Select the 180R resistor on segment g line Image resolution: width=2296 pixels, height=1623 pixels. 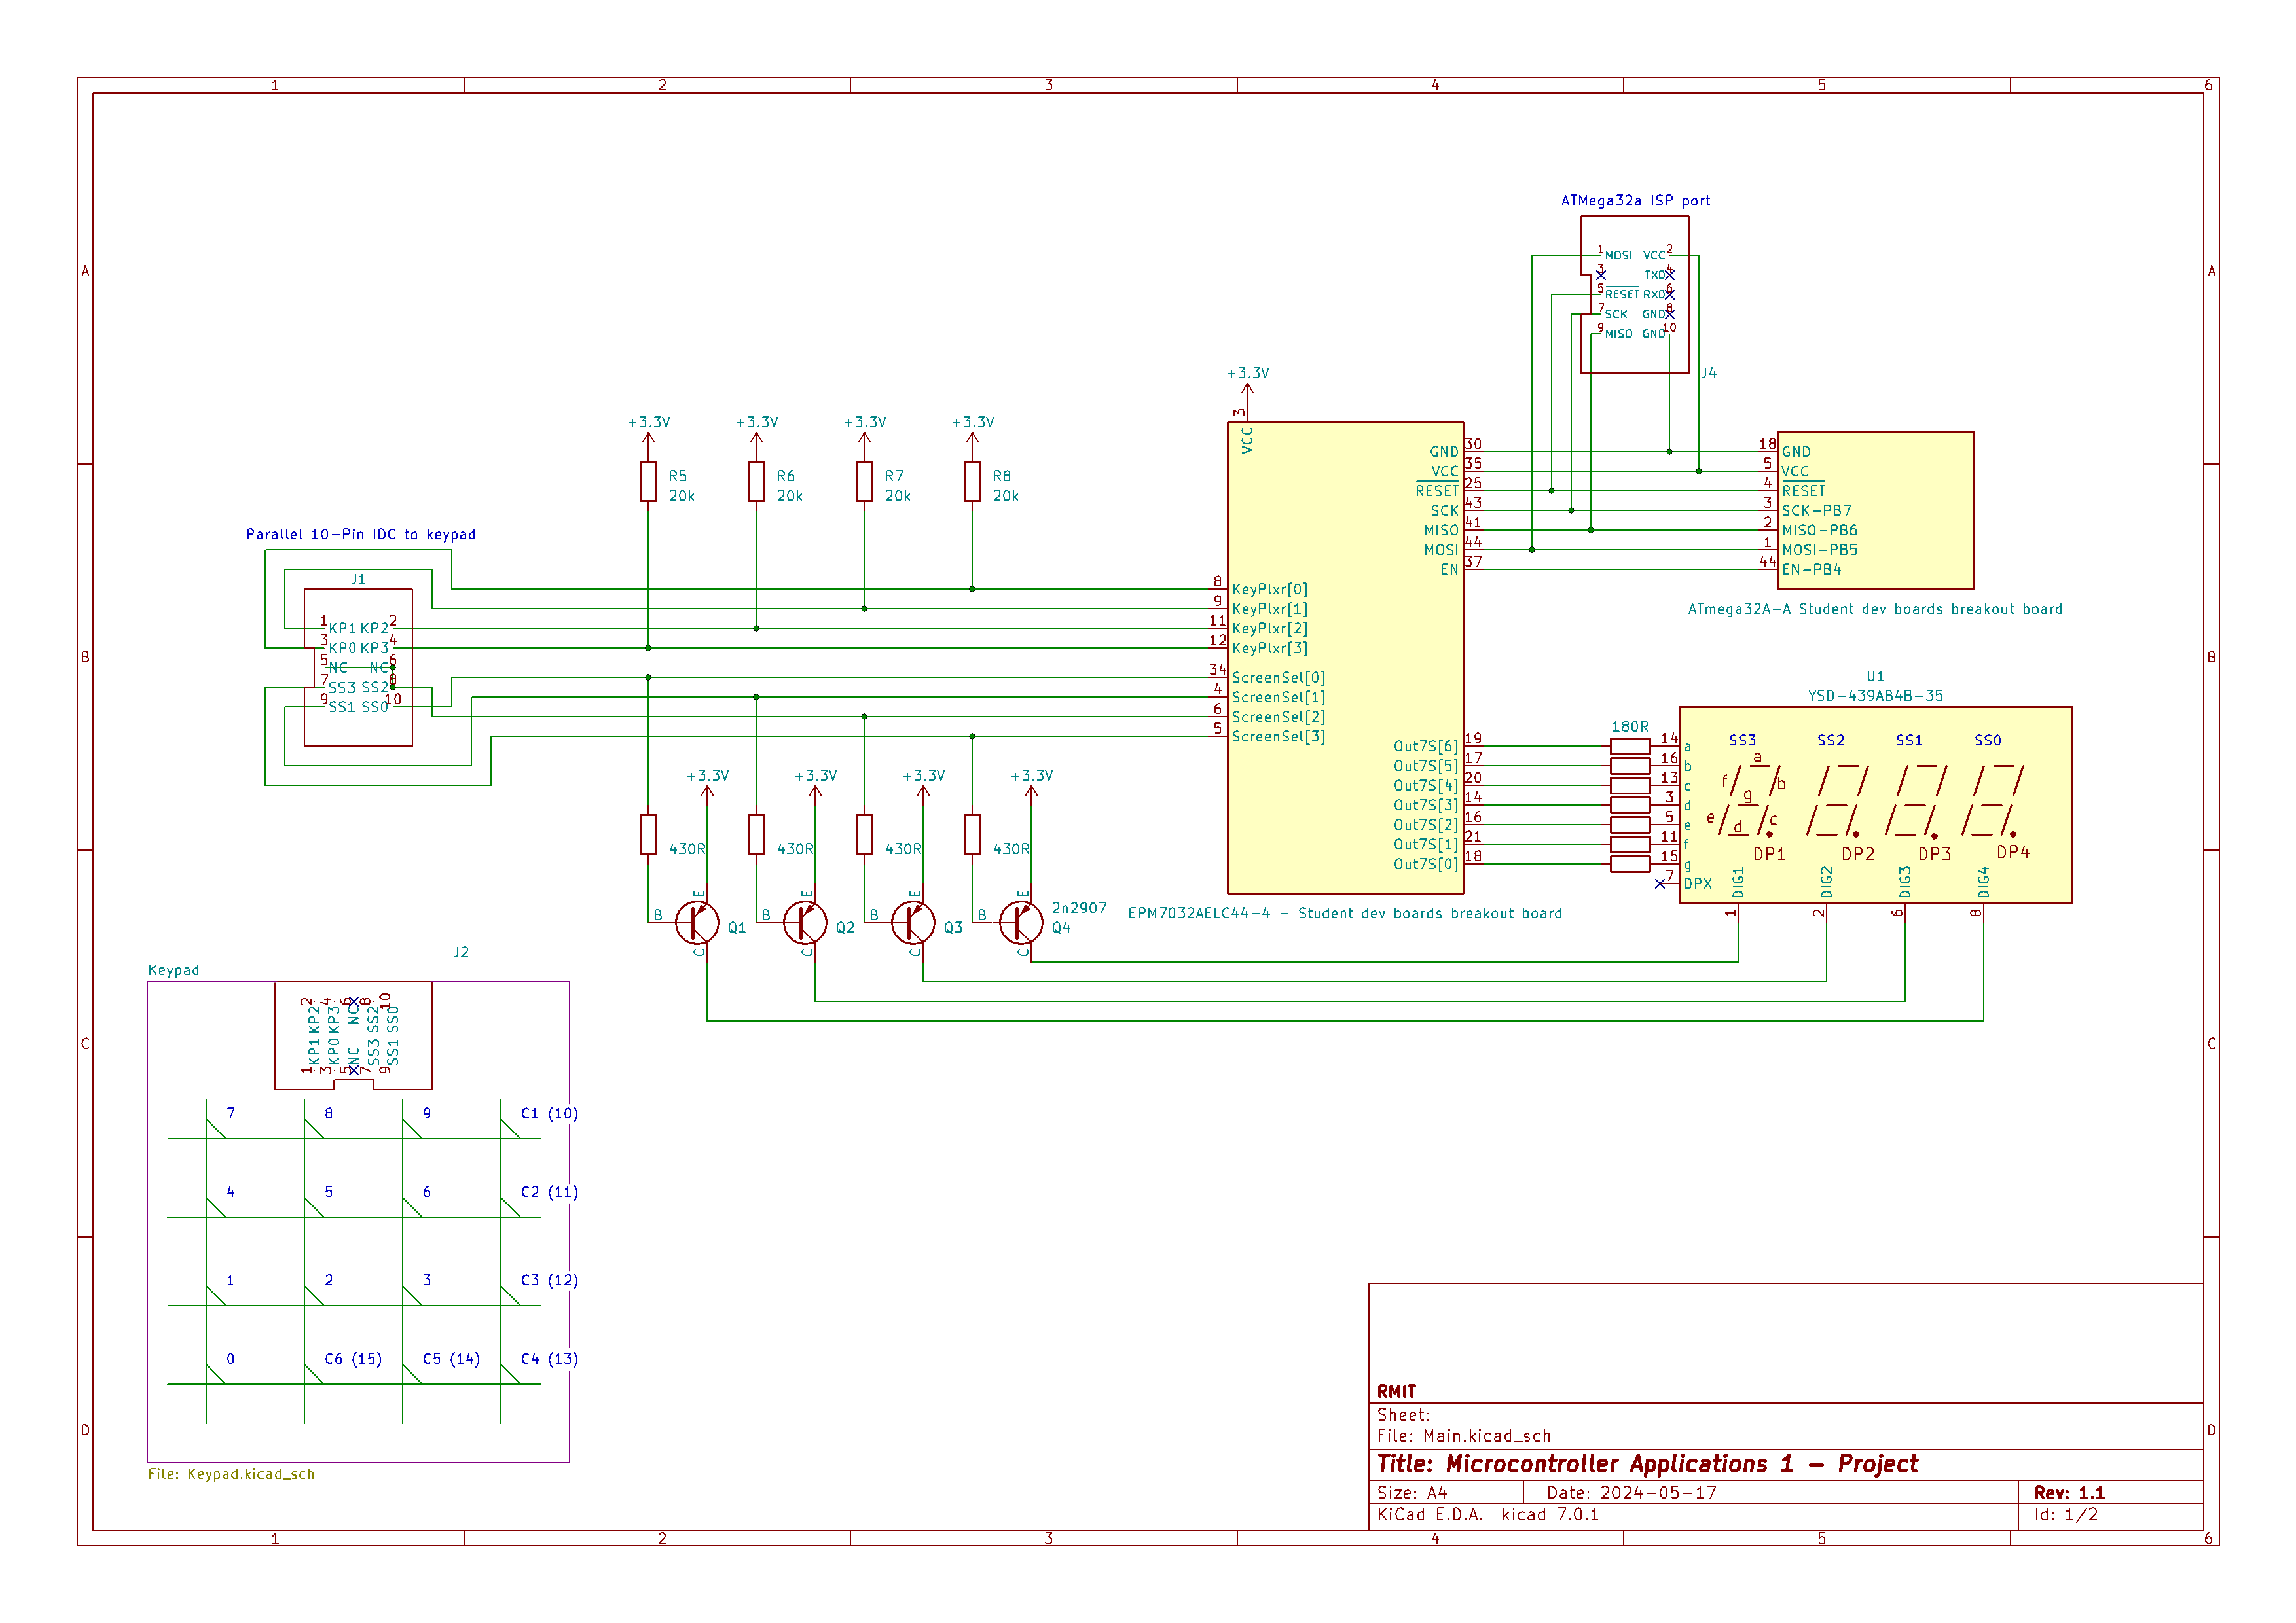(1630, 865)
